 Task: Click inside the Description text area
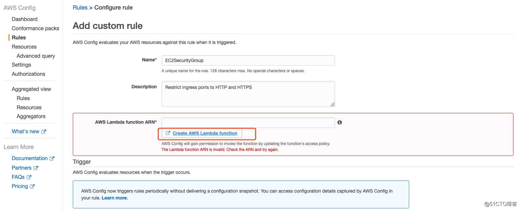pos(248,94)
